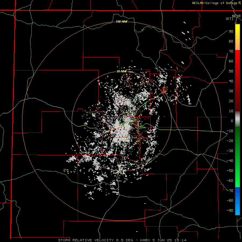
Task: Click the 100 NMI range ring label
Action: (x=122, y=22)
